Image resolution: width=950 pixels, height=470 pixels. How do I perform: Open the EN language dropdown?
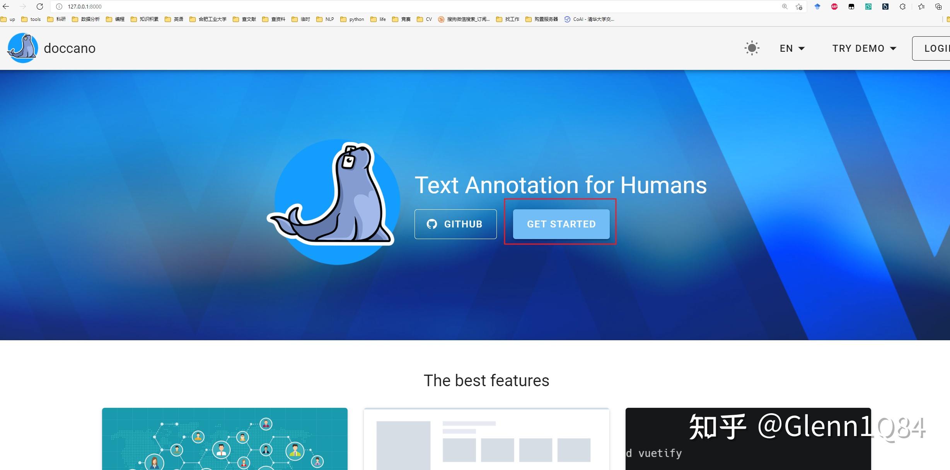[x=792, y=48]
